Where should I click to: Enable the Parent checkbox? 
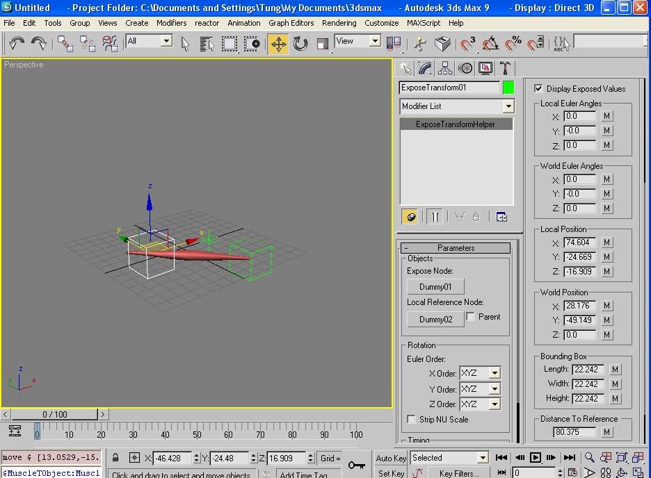pos(470,317)
